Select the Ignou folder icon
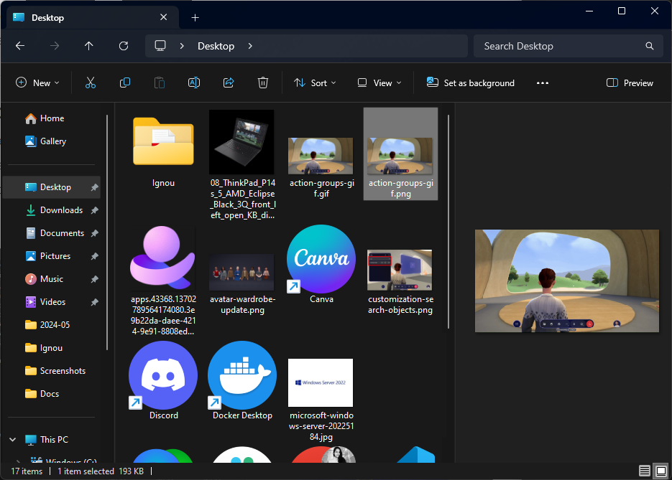 tap(163, 141)
